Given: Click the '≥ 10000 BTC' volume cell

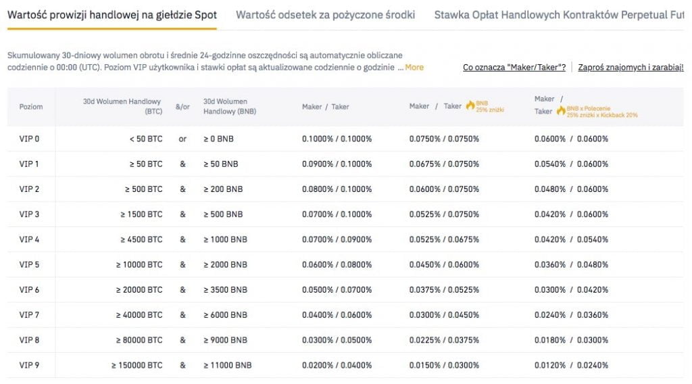Looking at the screenshot, I should (x=139, y=264).
